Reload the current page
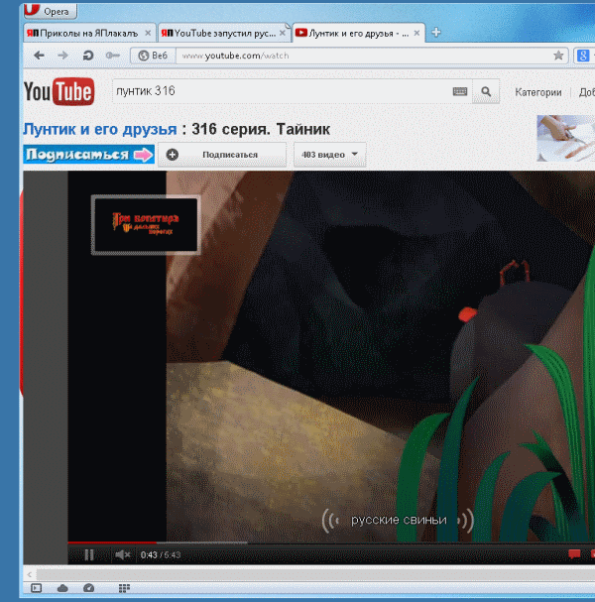The height and width of the screenshot is (602, 595). (x=88, y=56)
